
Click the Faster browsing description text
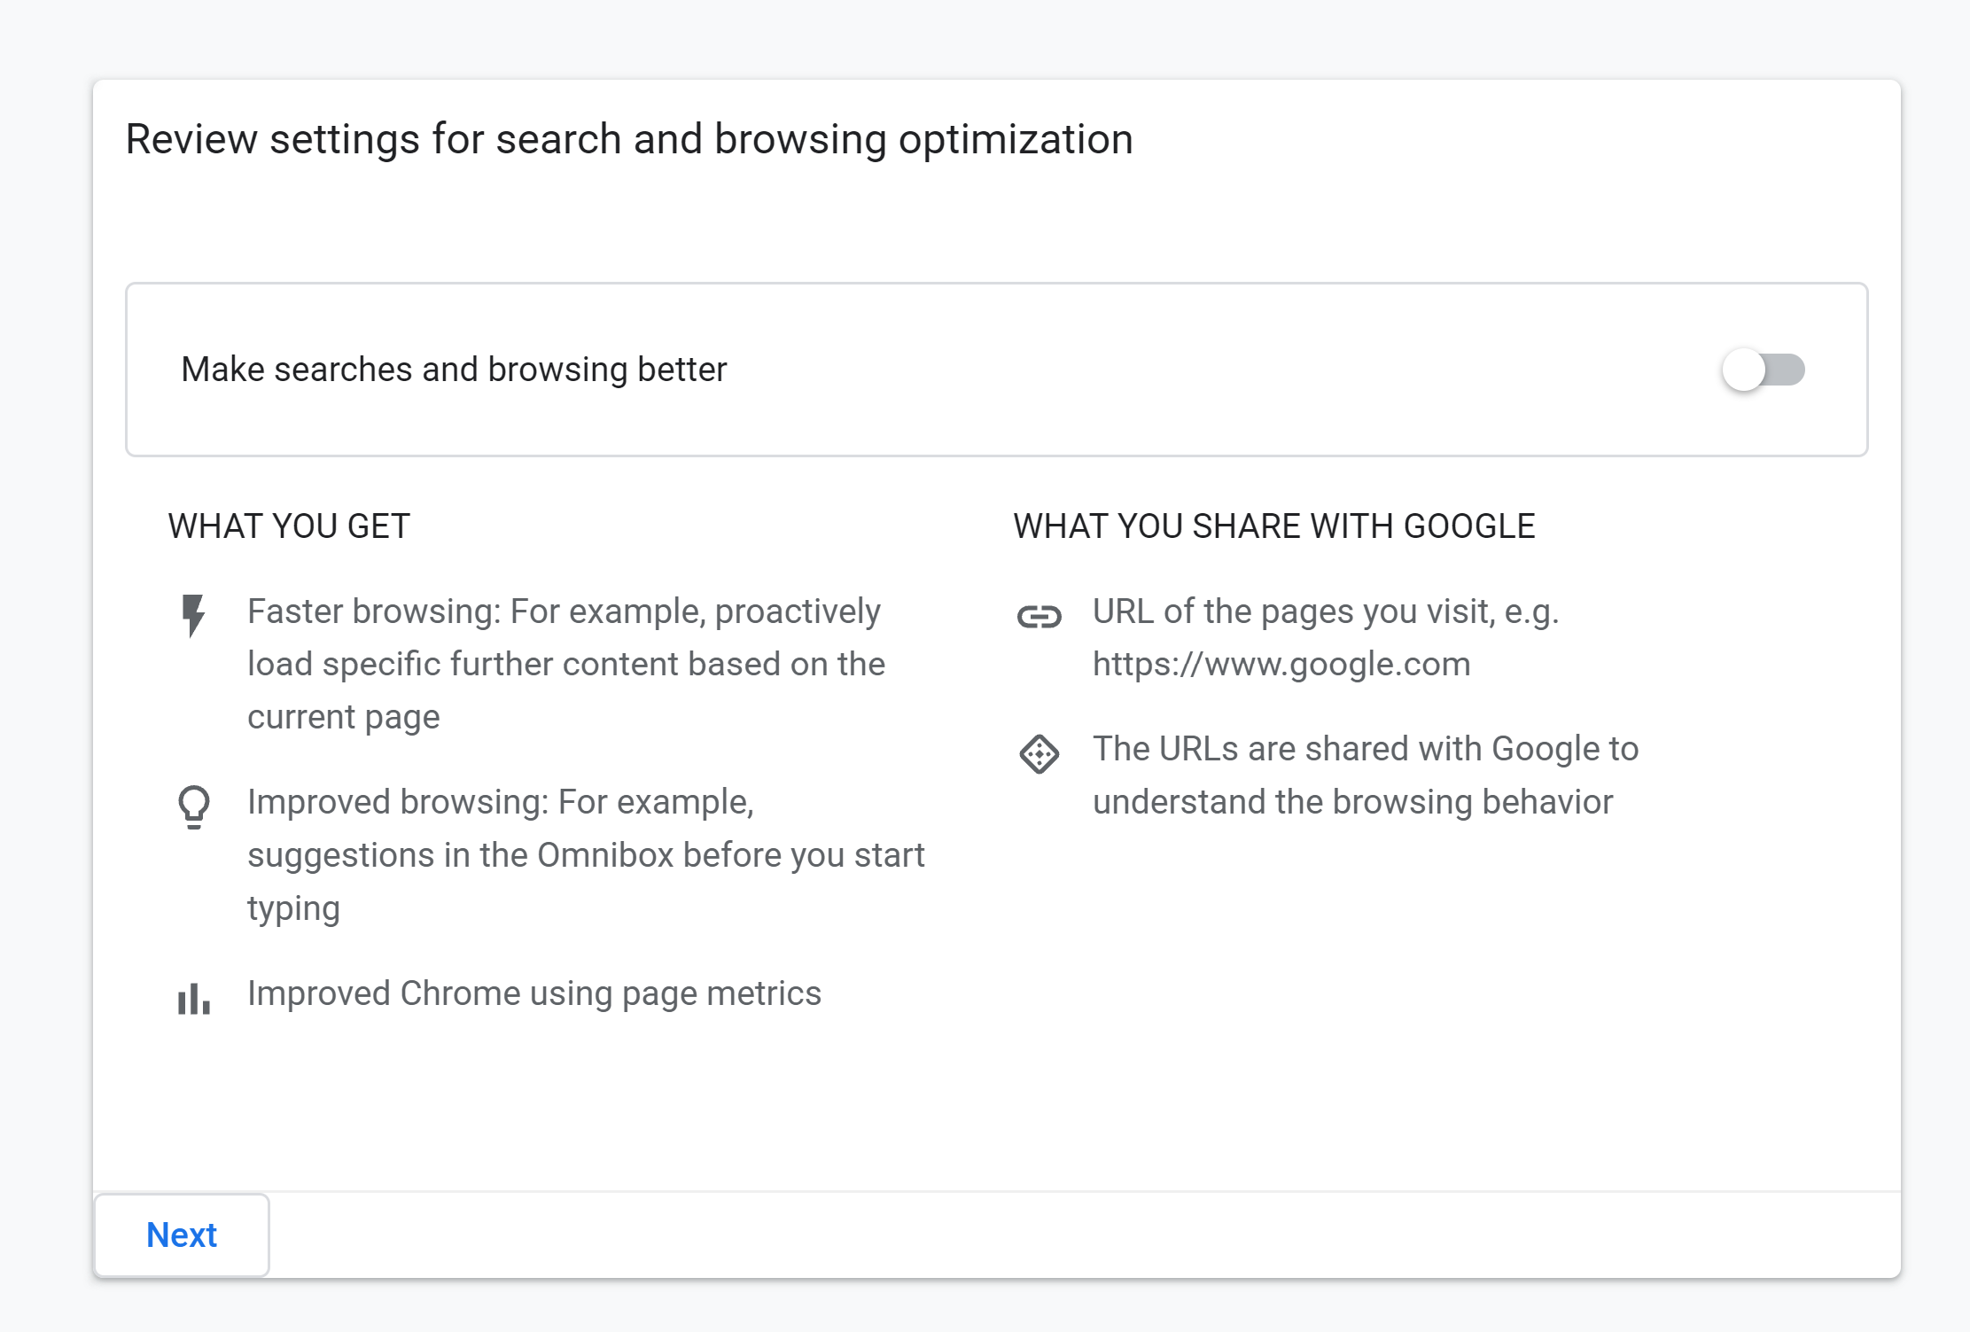[565, 664]
